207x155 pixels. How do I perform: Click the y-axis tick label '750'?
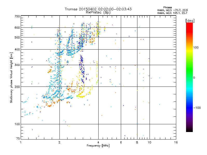(x=17, y=16)
